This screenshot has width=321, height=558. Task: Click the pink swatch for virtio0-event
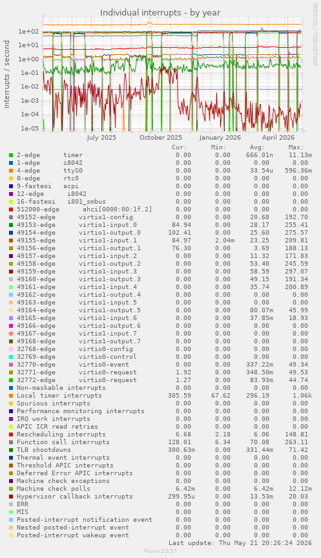(11, 365)
